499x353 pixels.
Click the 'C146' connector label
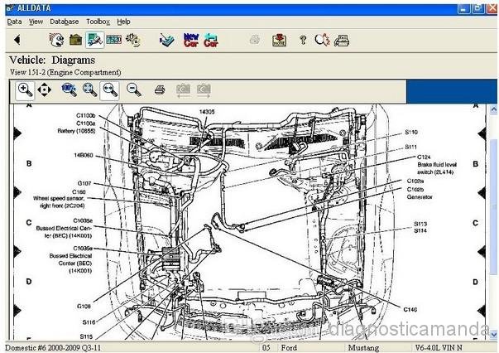tap(410, 309)
